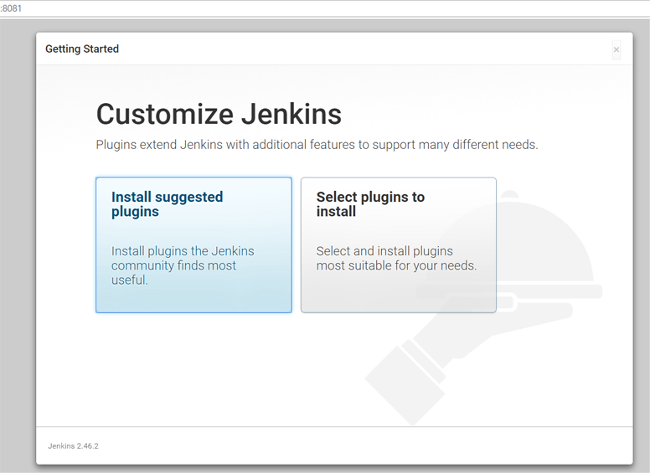Click the 'Plugins extend Jenkins' subtitle text
Image resolution: width=650 pixels, height=473 pixels.
click(x=317, y=145)
